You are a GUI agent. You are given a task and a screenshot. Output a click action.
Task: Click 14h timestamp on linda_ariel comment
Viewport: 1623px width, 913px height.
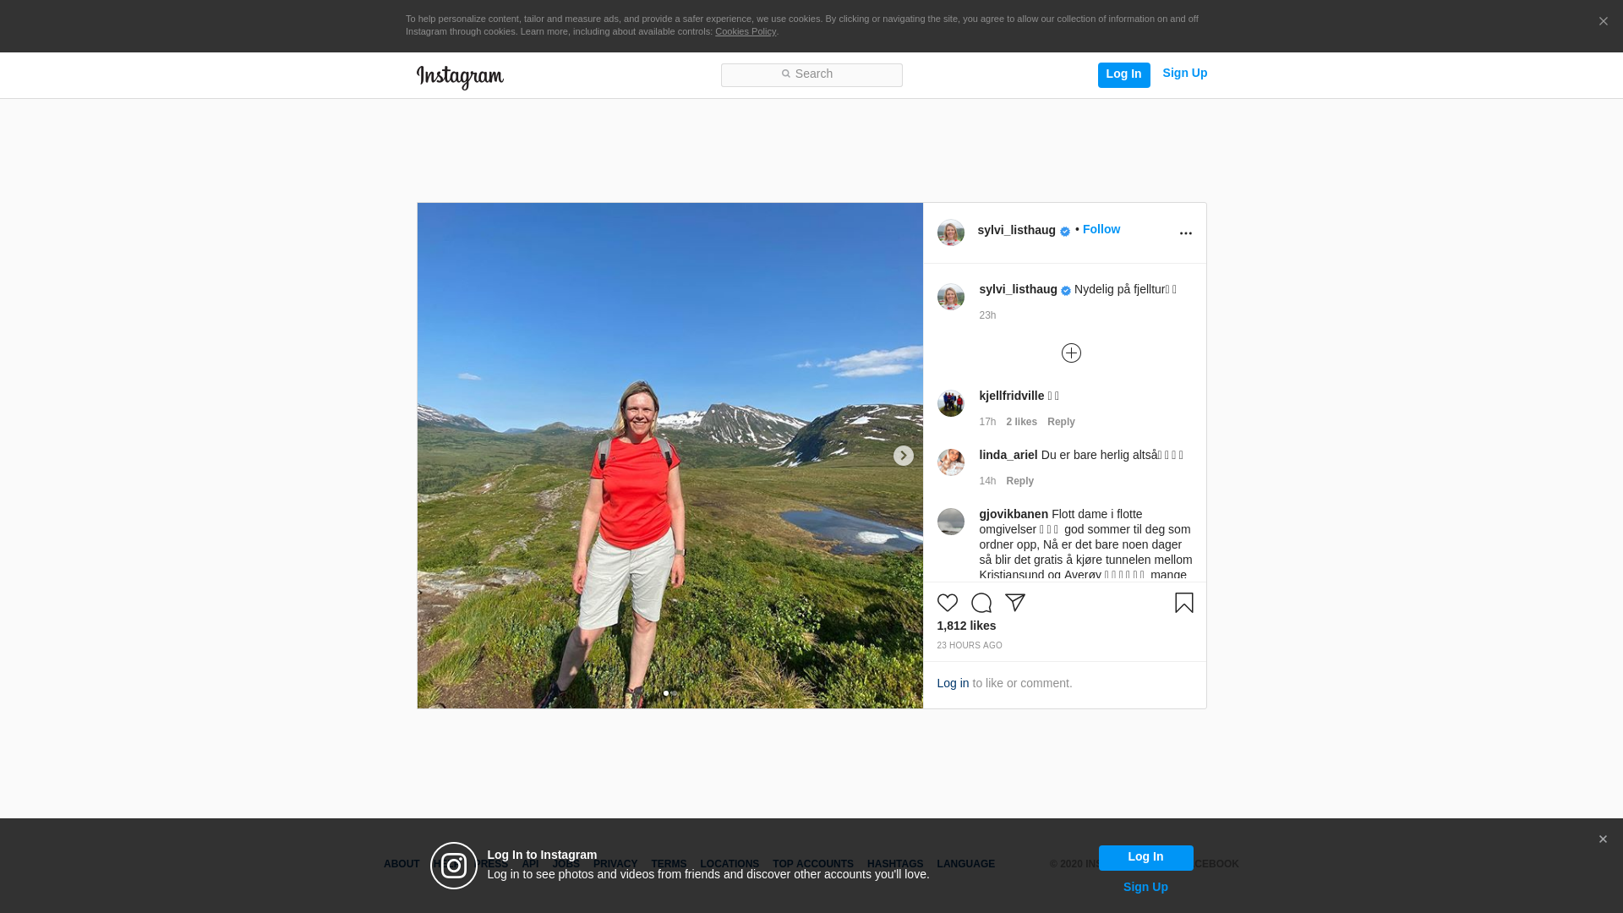point(987,481)
